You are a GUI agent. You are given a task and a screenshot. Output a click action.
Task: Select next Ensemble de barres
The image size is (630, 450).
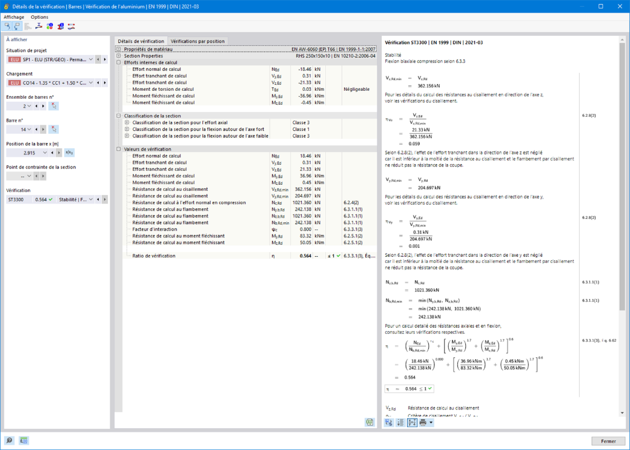[43, 106]
